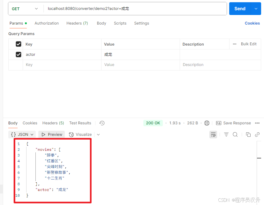This screenshot has width=264, height=205.
Task: Click the network globe icon
Action: pyautogui.click(x=207, y=123)
